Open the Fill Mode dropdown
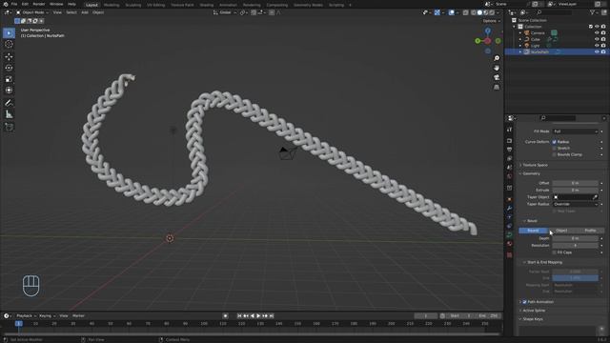 pos(575,131)
